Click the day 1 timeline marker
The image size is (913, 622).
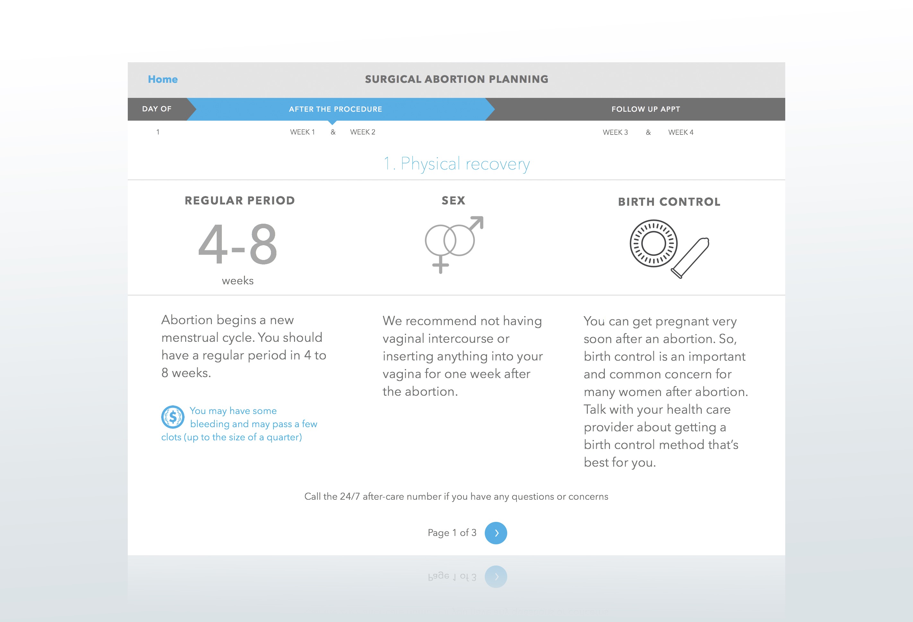click(158, 132)
